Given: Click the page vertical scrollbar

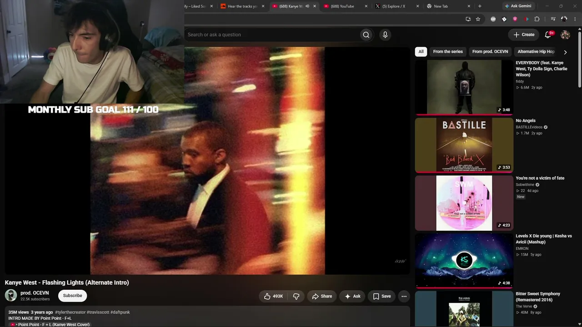Looking at the screenshot, I should click(579, 59).
